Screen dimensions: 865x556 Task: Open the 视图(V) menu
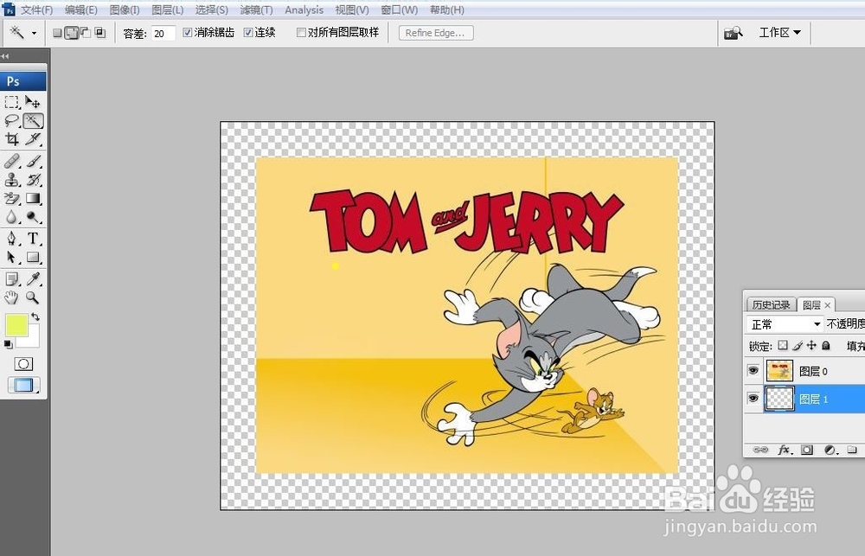[352, 10]
